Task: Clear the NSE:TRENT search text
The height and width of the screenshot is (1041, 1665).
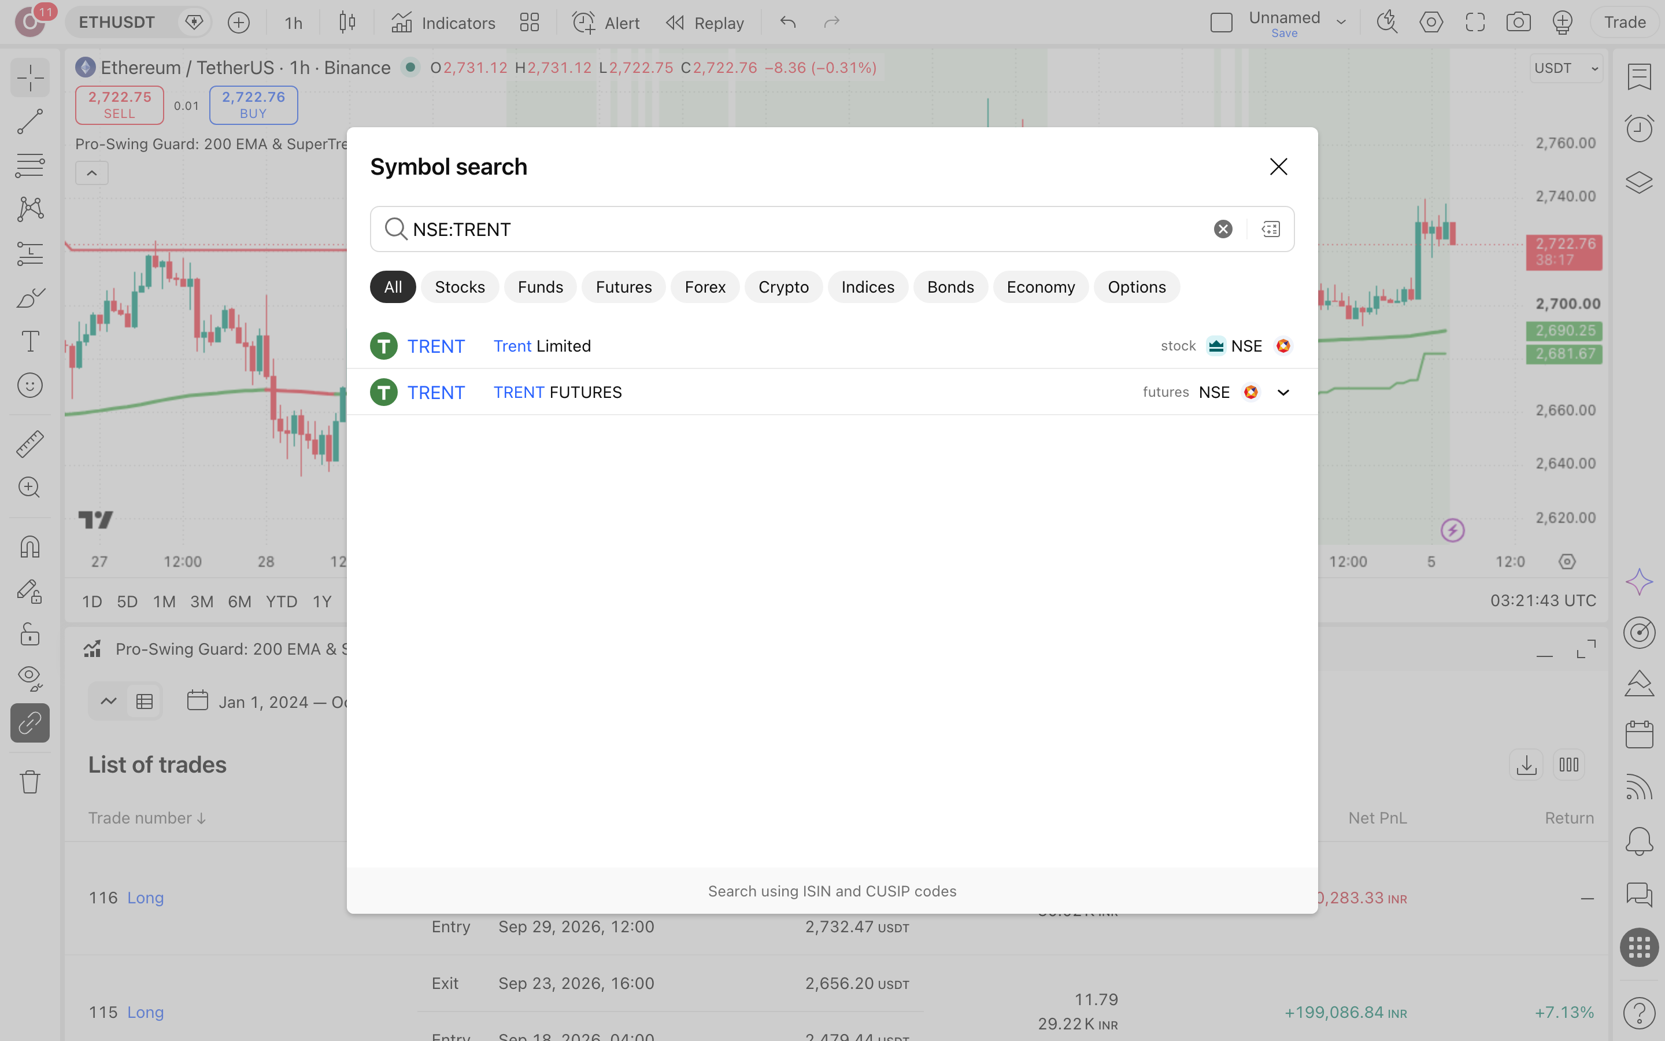Action: coord(1223,229)
